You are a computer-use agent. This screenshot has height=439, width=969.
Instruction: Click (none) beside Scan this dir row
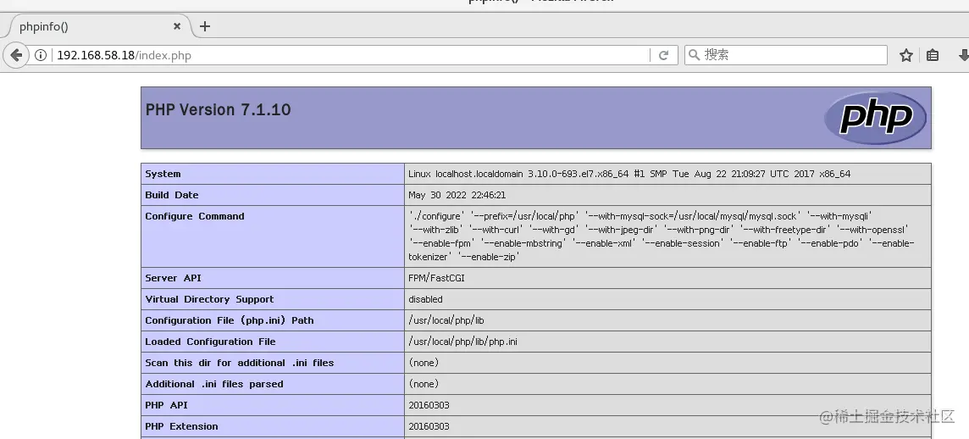click(424, 363)
